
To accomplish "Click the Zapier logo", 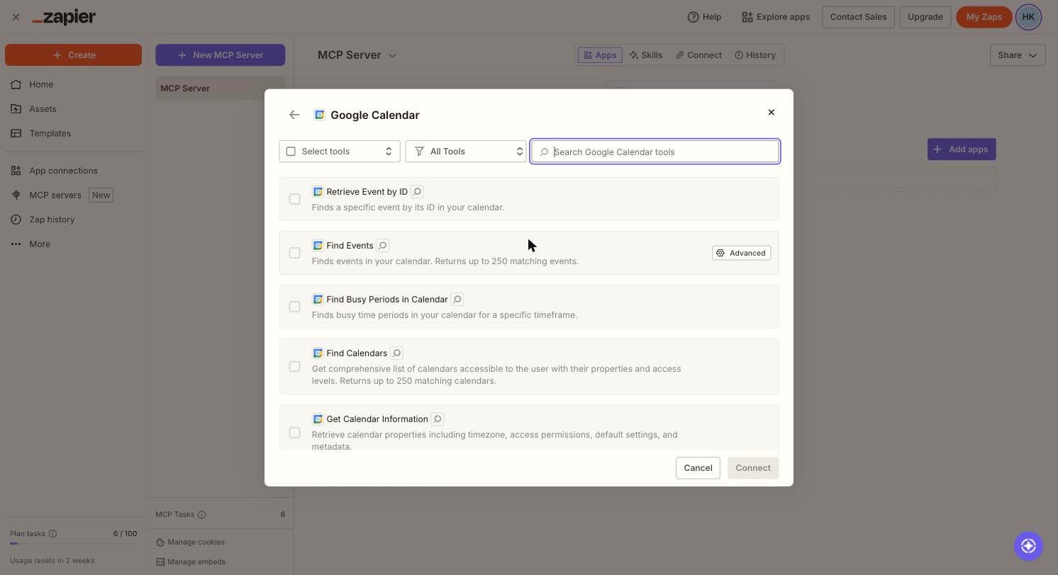I will [64, 17].
